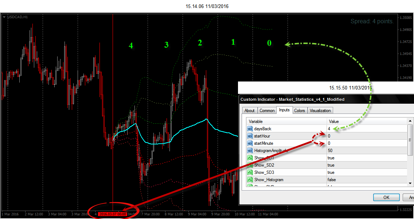This screenshot has width=414, height=219.
Task: Click the "7 Mar 20:00" time axis label
Action: point(151,214)
